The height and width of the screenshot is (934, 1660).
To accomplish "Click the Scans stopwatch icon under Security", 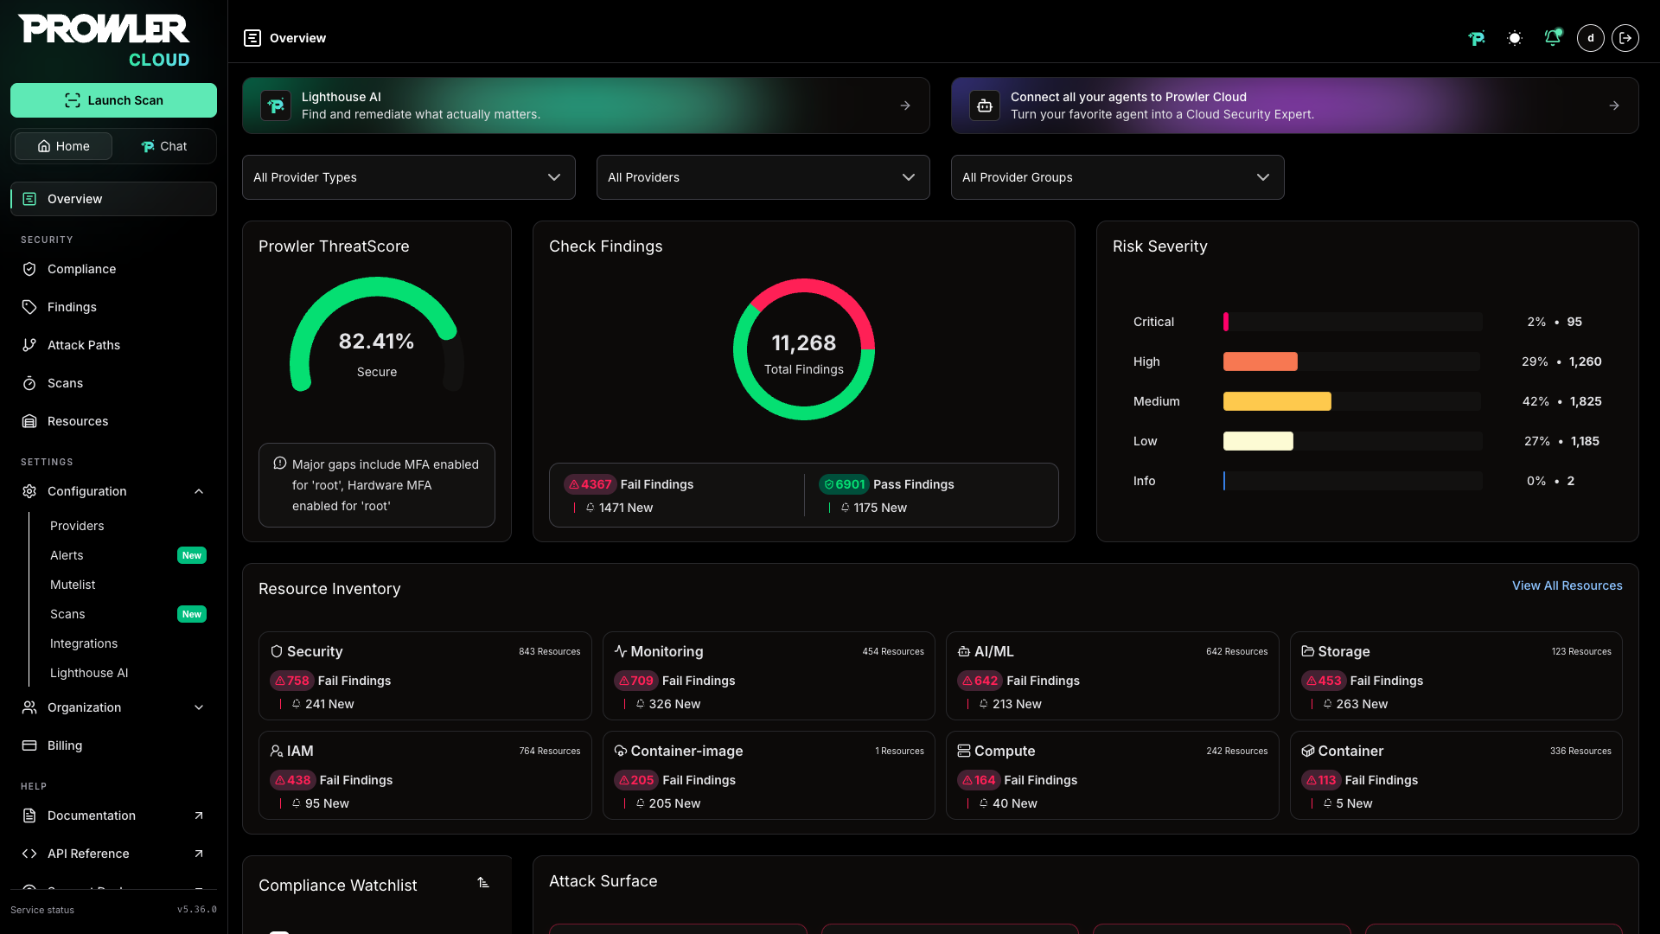I will [29, 383].
